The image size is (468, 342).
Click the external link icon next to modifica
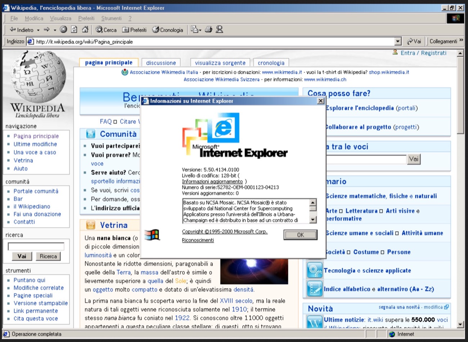click(x=447, y=307)
